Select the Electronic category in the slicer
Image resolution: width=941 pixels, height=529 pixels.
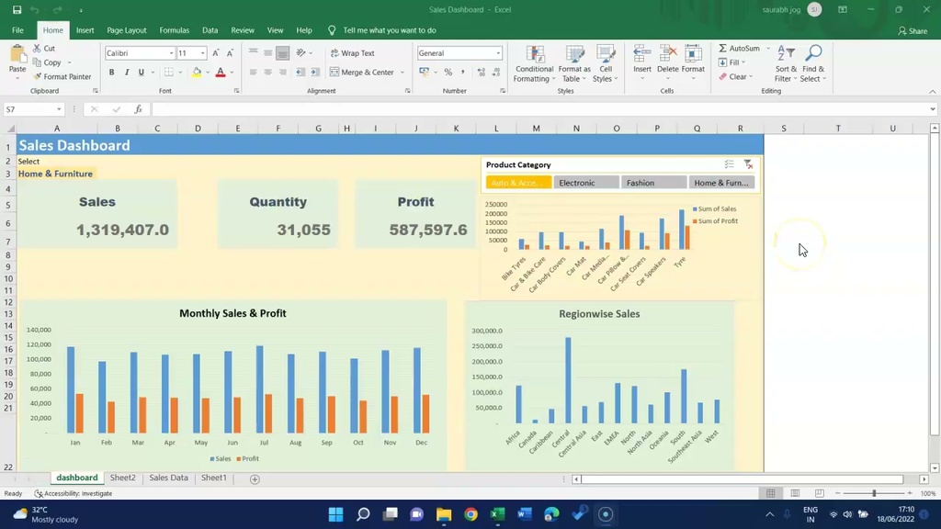click(x=585, y=182)
